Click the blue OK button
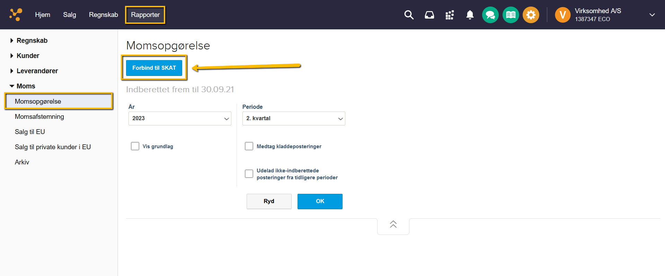665x276 pixels. point(320,201)
